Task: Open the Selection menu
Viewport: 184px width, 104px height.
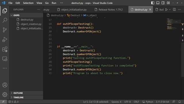Action: [x=28, y=3]
